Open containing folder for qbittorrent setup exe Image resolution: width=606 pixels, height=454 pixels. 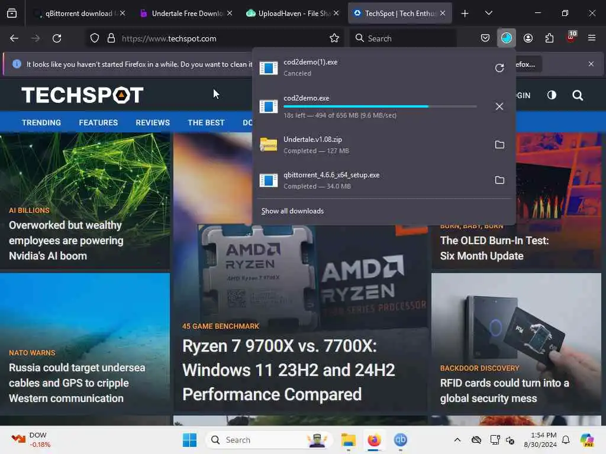[499, 180]
